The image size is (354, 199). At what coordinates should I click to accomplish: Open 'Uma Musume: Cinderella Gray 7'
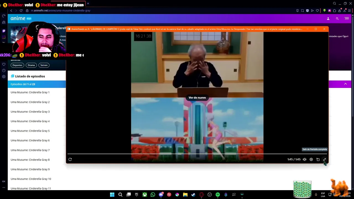(x=30, y=150)
